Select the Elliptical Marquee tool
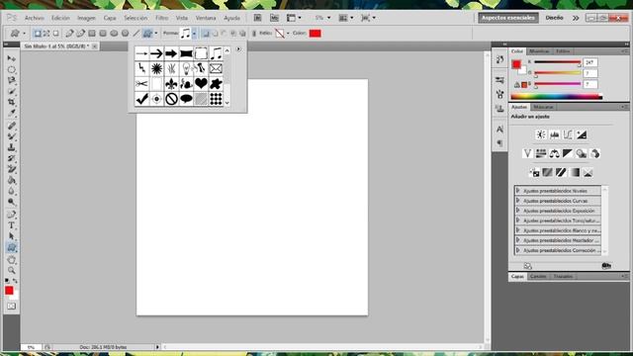This screenshot has width=633, height=356. (x=11, y=70)
